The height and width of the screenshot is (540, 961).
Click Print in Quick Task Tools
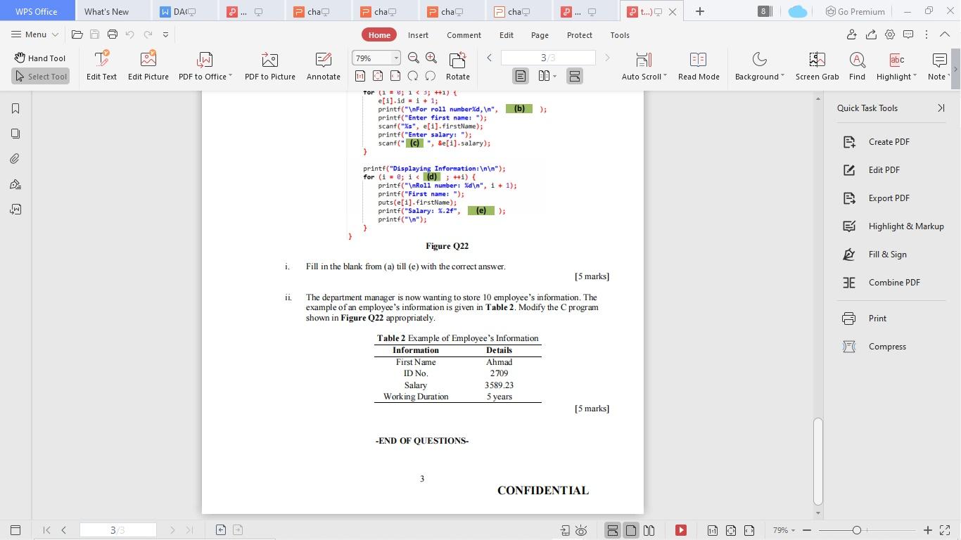pos(877,318)
